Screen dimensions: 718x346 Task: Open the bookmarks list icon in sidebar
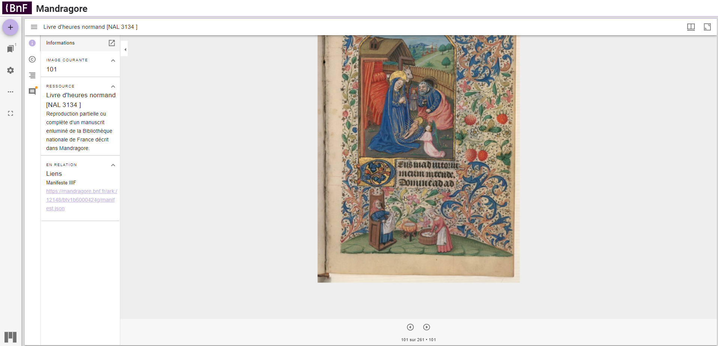coord(10,49)
